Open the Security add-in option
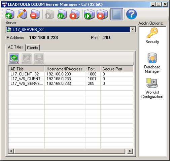170x161 pixels. click(152, 36)
